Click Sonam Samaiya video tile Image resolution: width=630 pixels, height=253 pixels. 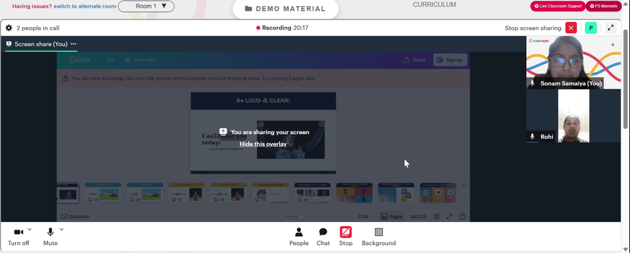coord(573,62)
